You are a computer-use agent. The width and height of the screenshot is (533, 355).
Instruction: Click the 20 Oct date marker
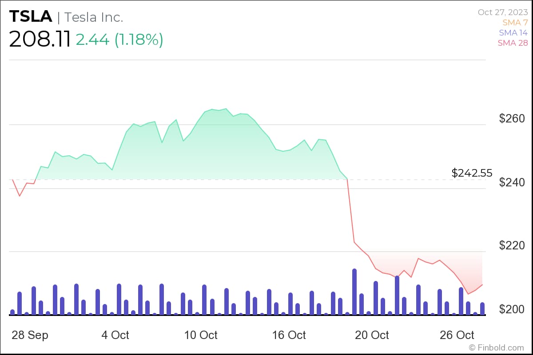(x=372, y=335)
